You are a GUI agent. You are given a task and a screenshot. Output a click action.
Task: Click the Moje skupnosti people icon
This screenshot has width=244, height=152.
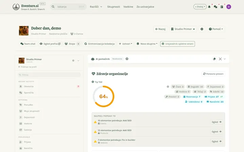coord(21,111)
